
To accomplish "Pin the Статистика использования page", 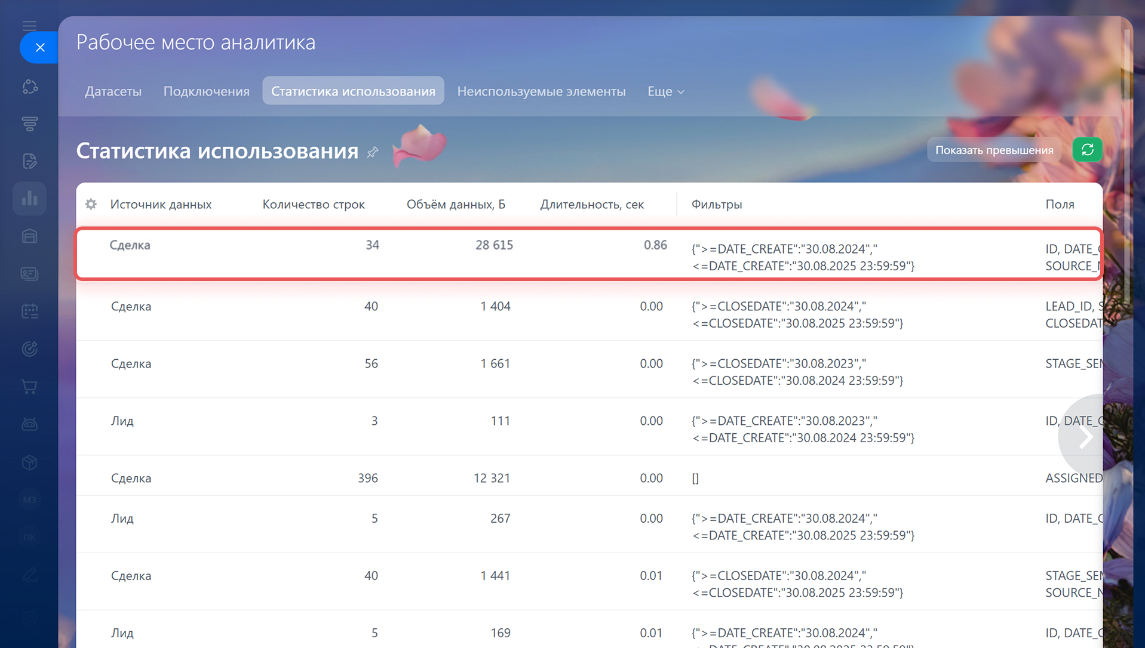I will tap(373, 153).
